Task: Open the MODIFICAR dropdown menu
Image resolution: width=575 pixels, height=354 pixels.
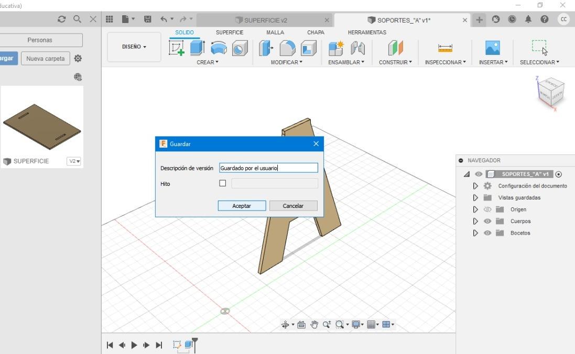Action: pos(287,62)
